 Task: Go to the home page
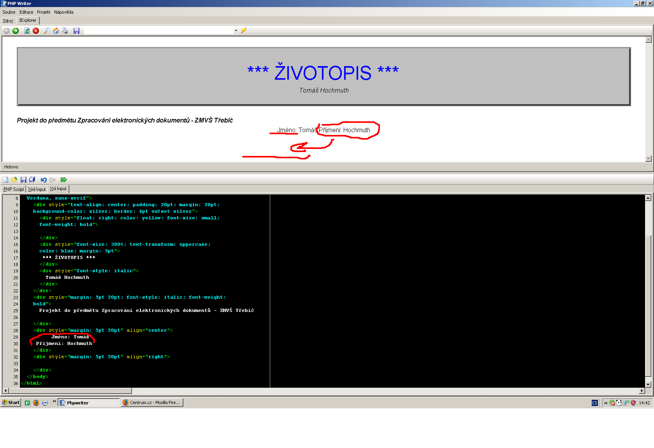tap(56, 31)
